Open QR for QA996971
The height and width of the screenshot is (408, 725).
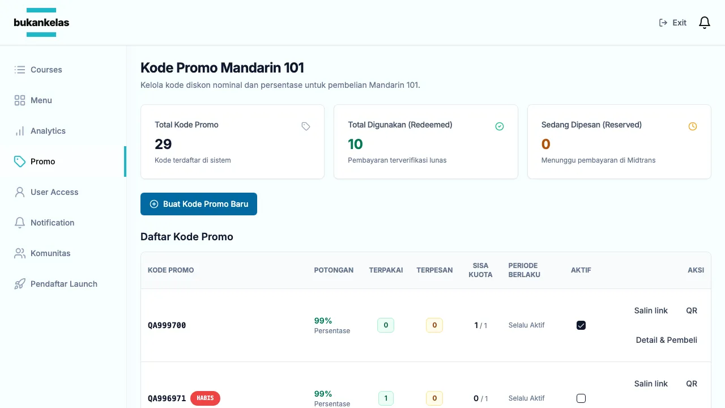tap(692, 384)
